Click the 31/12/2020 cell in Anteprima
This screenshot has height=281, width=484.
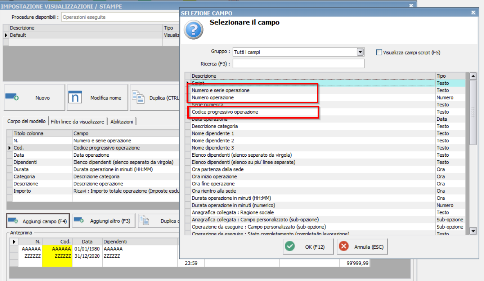87,256
